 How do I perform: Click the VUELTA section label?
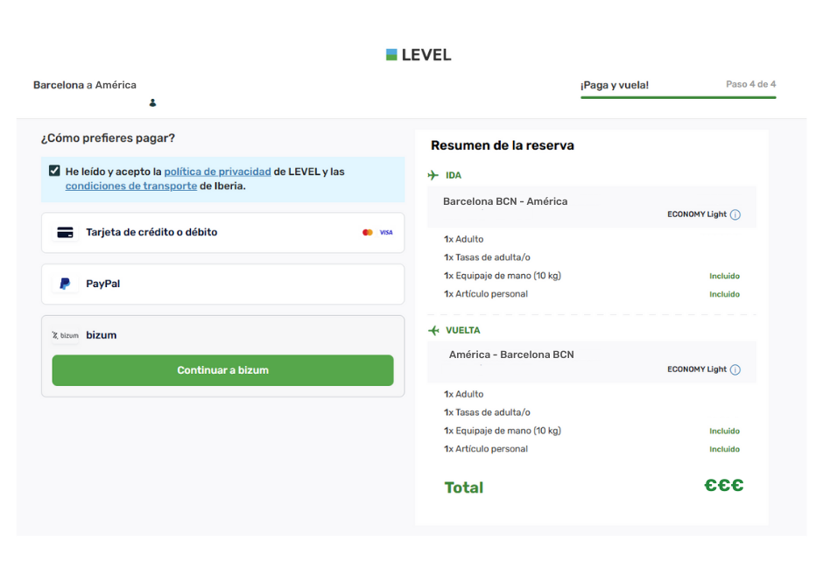(463, 330)
